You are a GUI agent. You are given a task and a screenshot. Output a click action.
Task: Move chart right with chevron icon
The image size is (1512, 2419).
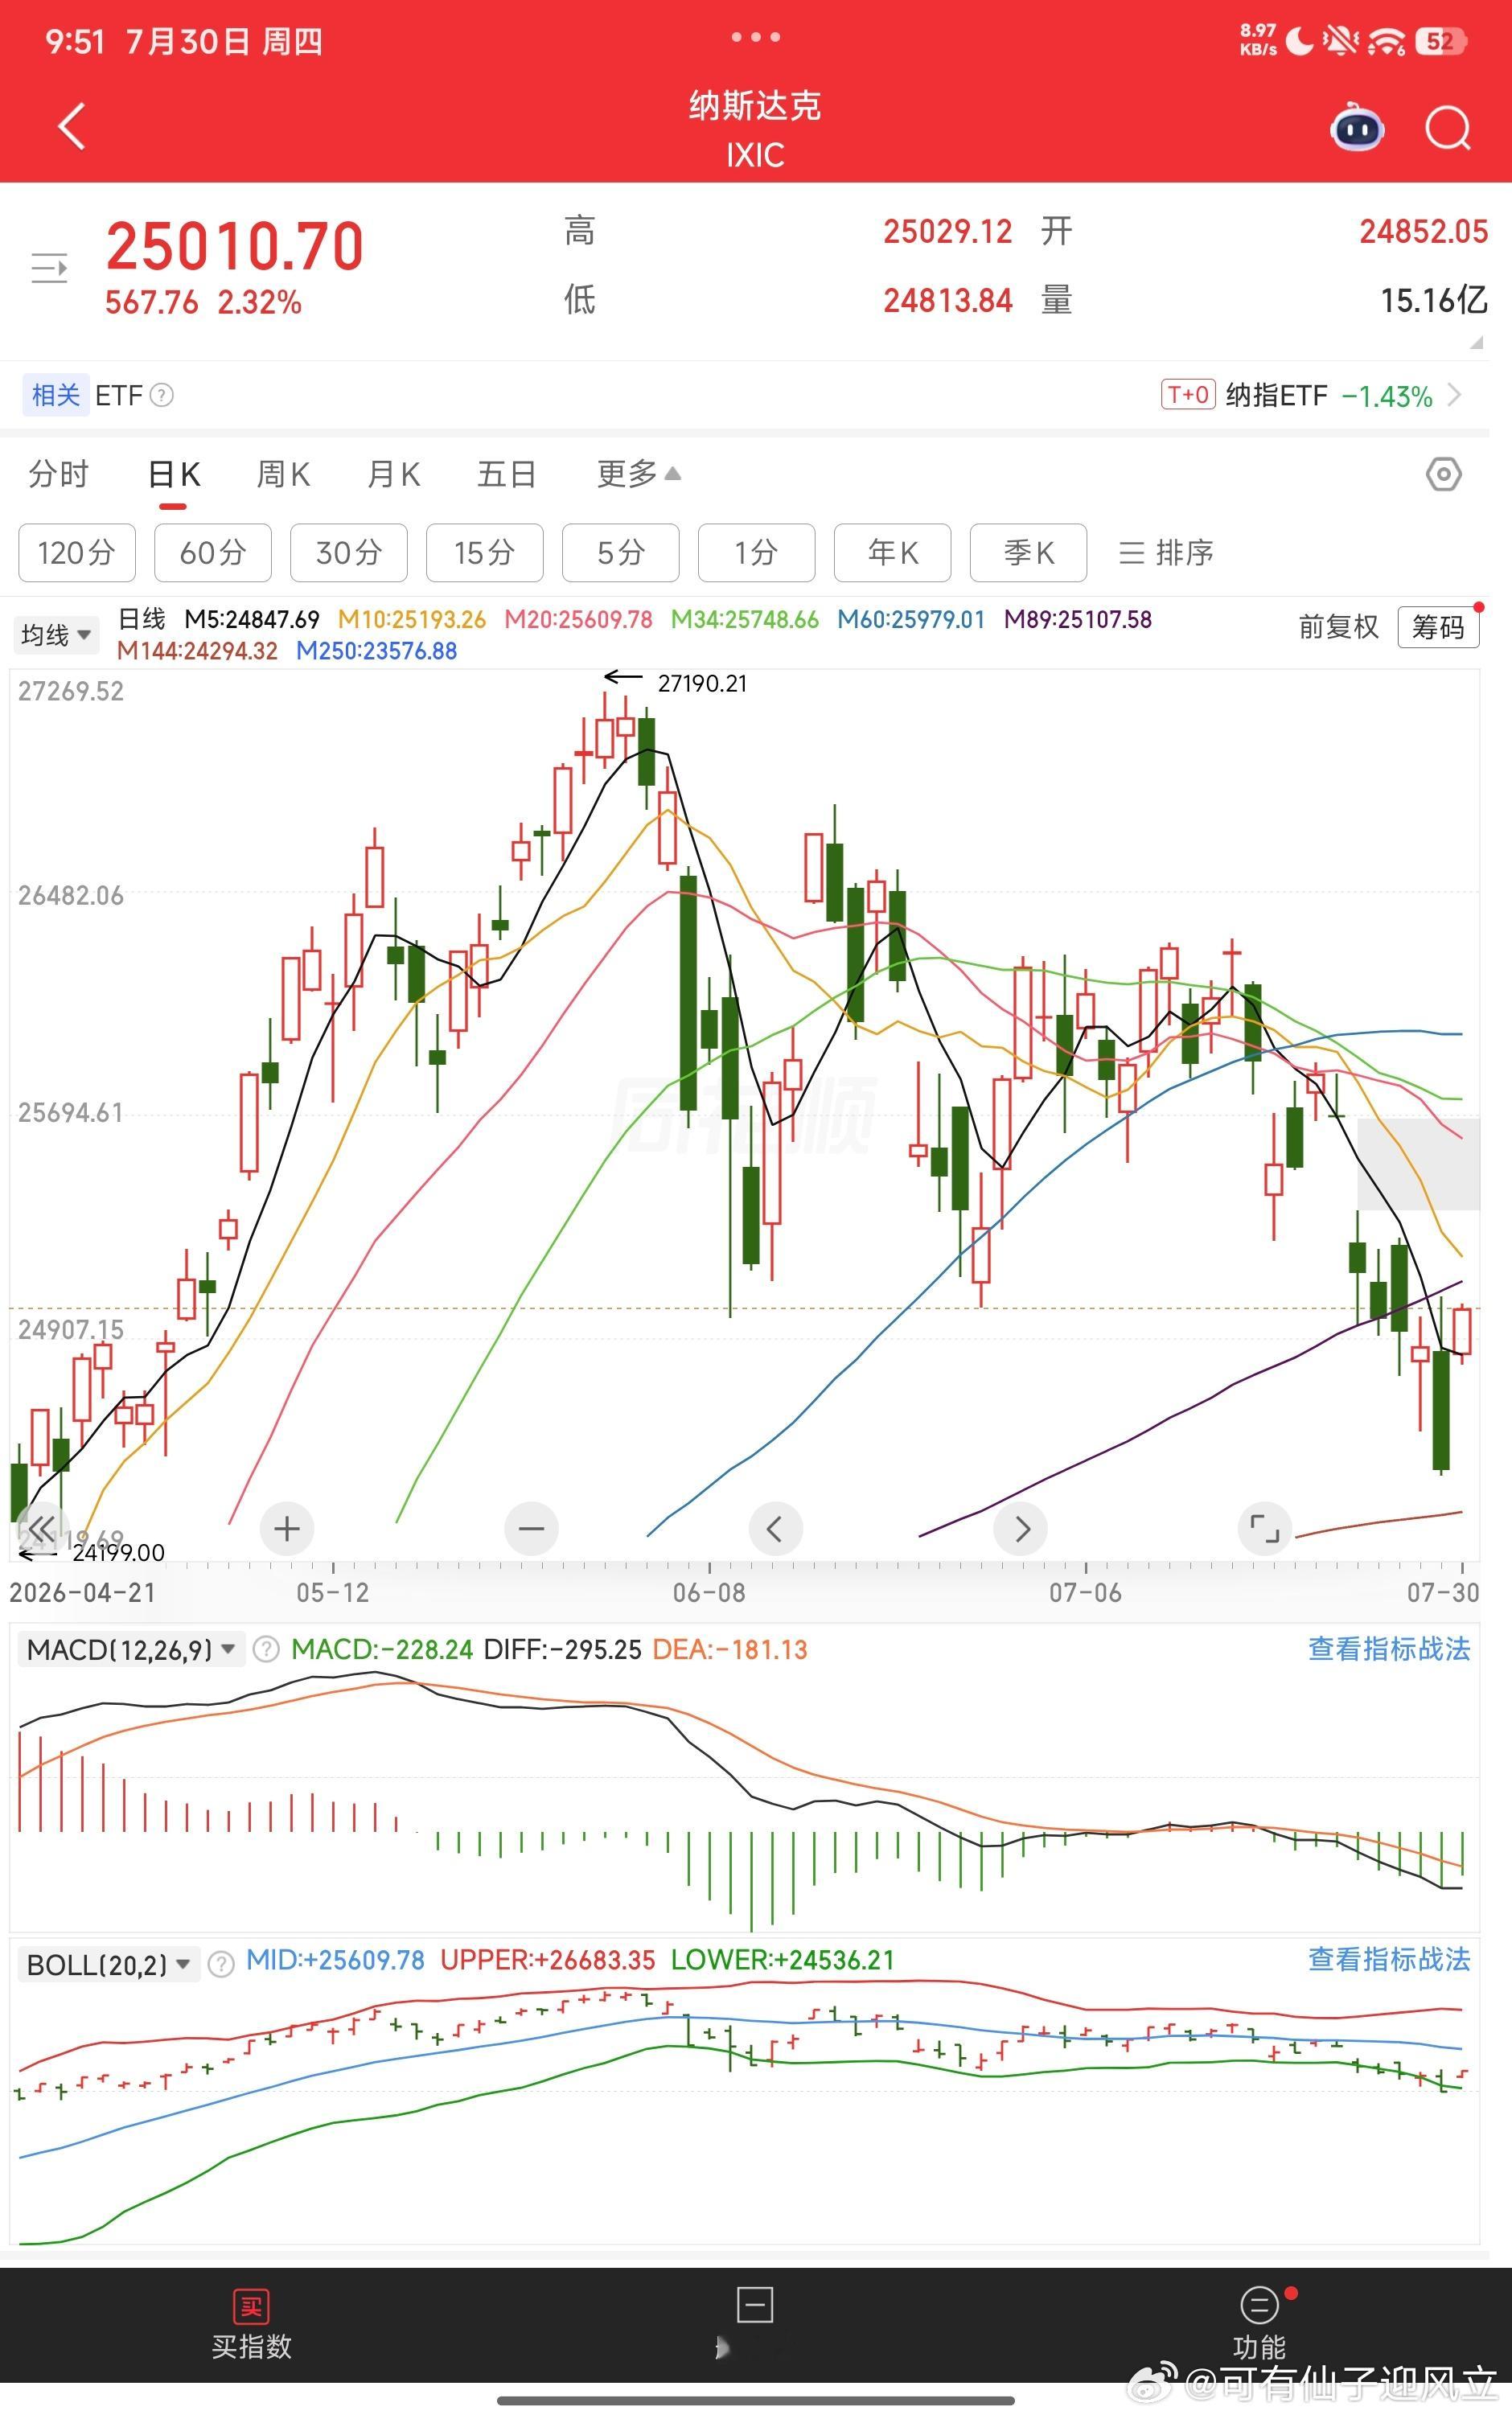1021,1529
